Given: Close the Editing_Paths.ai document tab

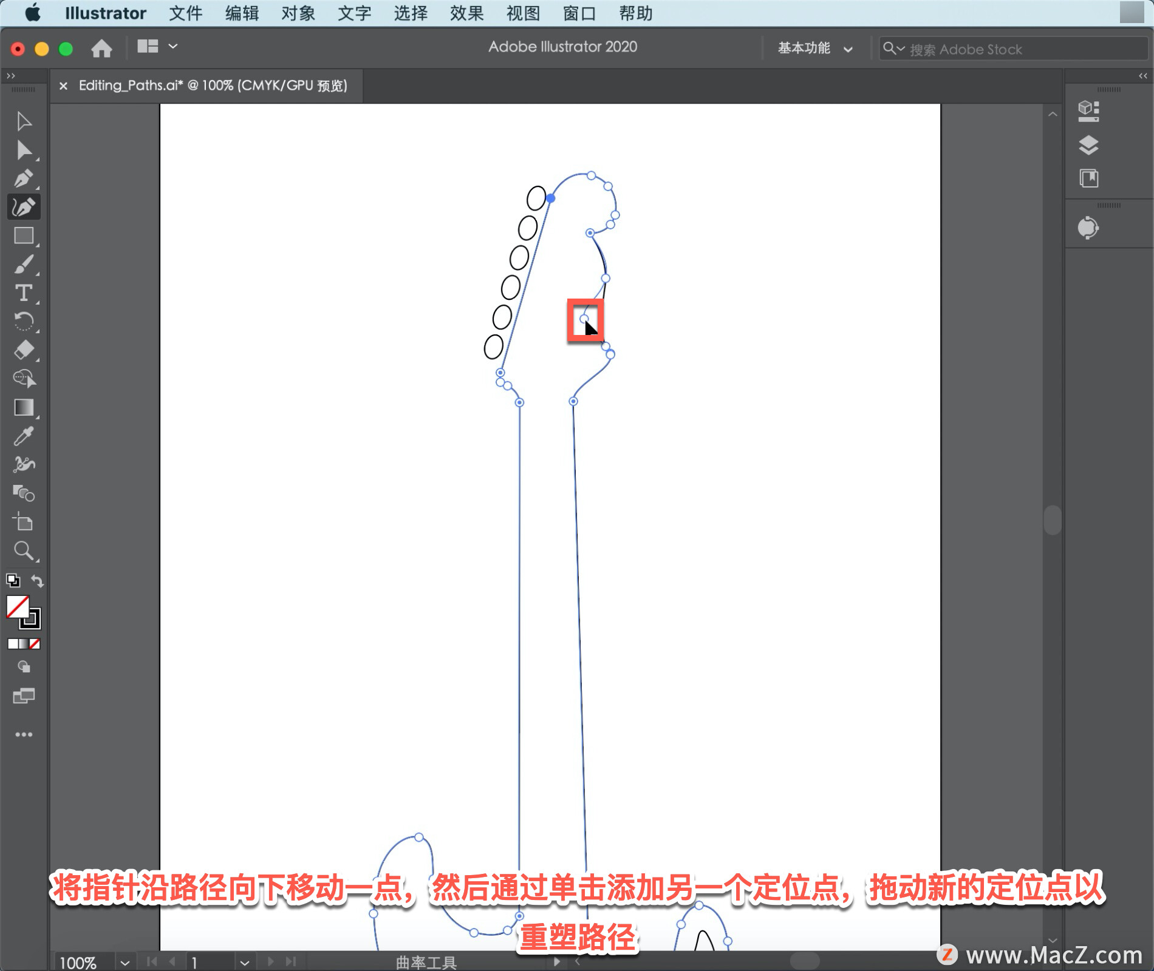Looking at the screenshot, I should (63, 86).
